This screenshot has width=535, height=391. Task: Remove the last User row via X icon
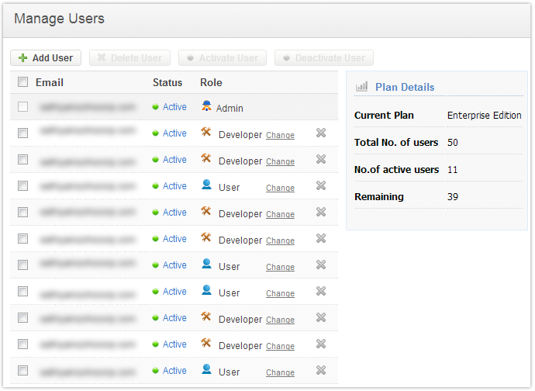[321, 370]
